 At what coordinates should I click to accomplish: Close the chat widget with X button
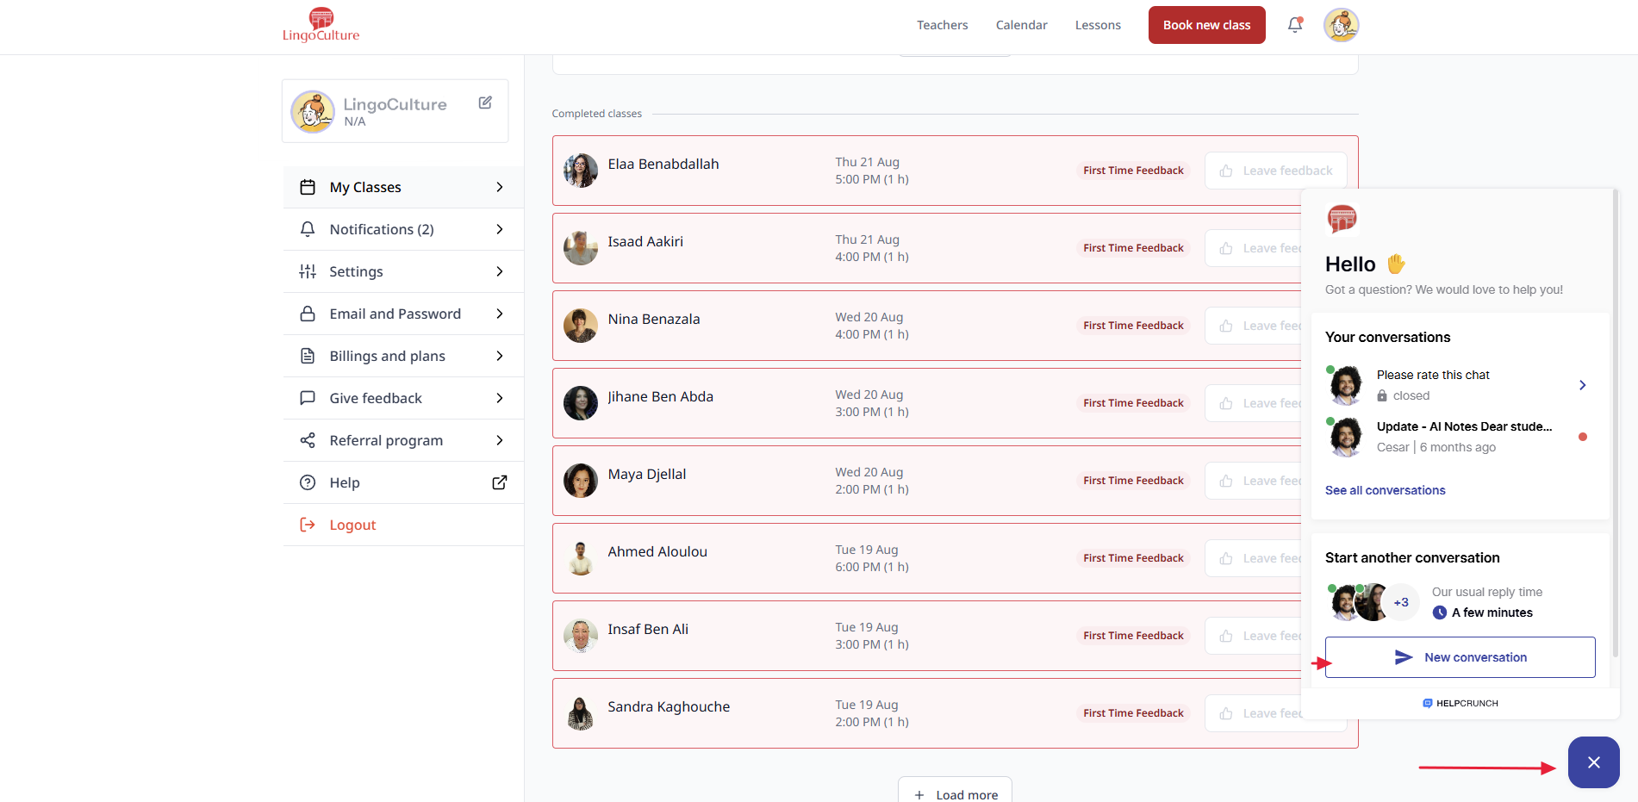(x=1593, y=762)
